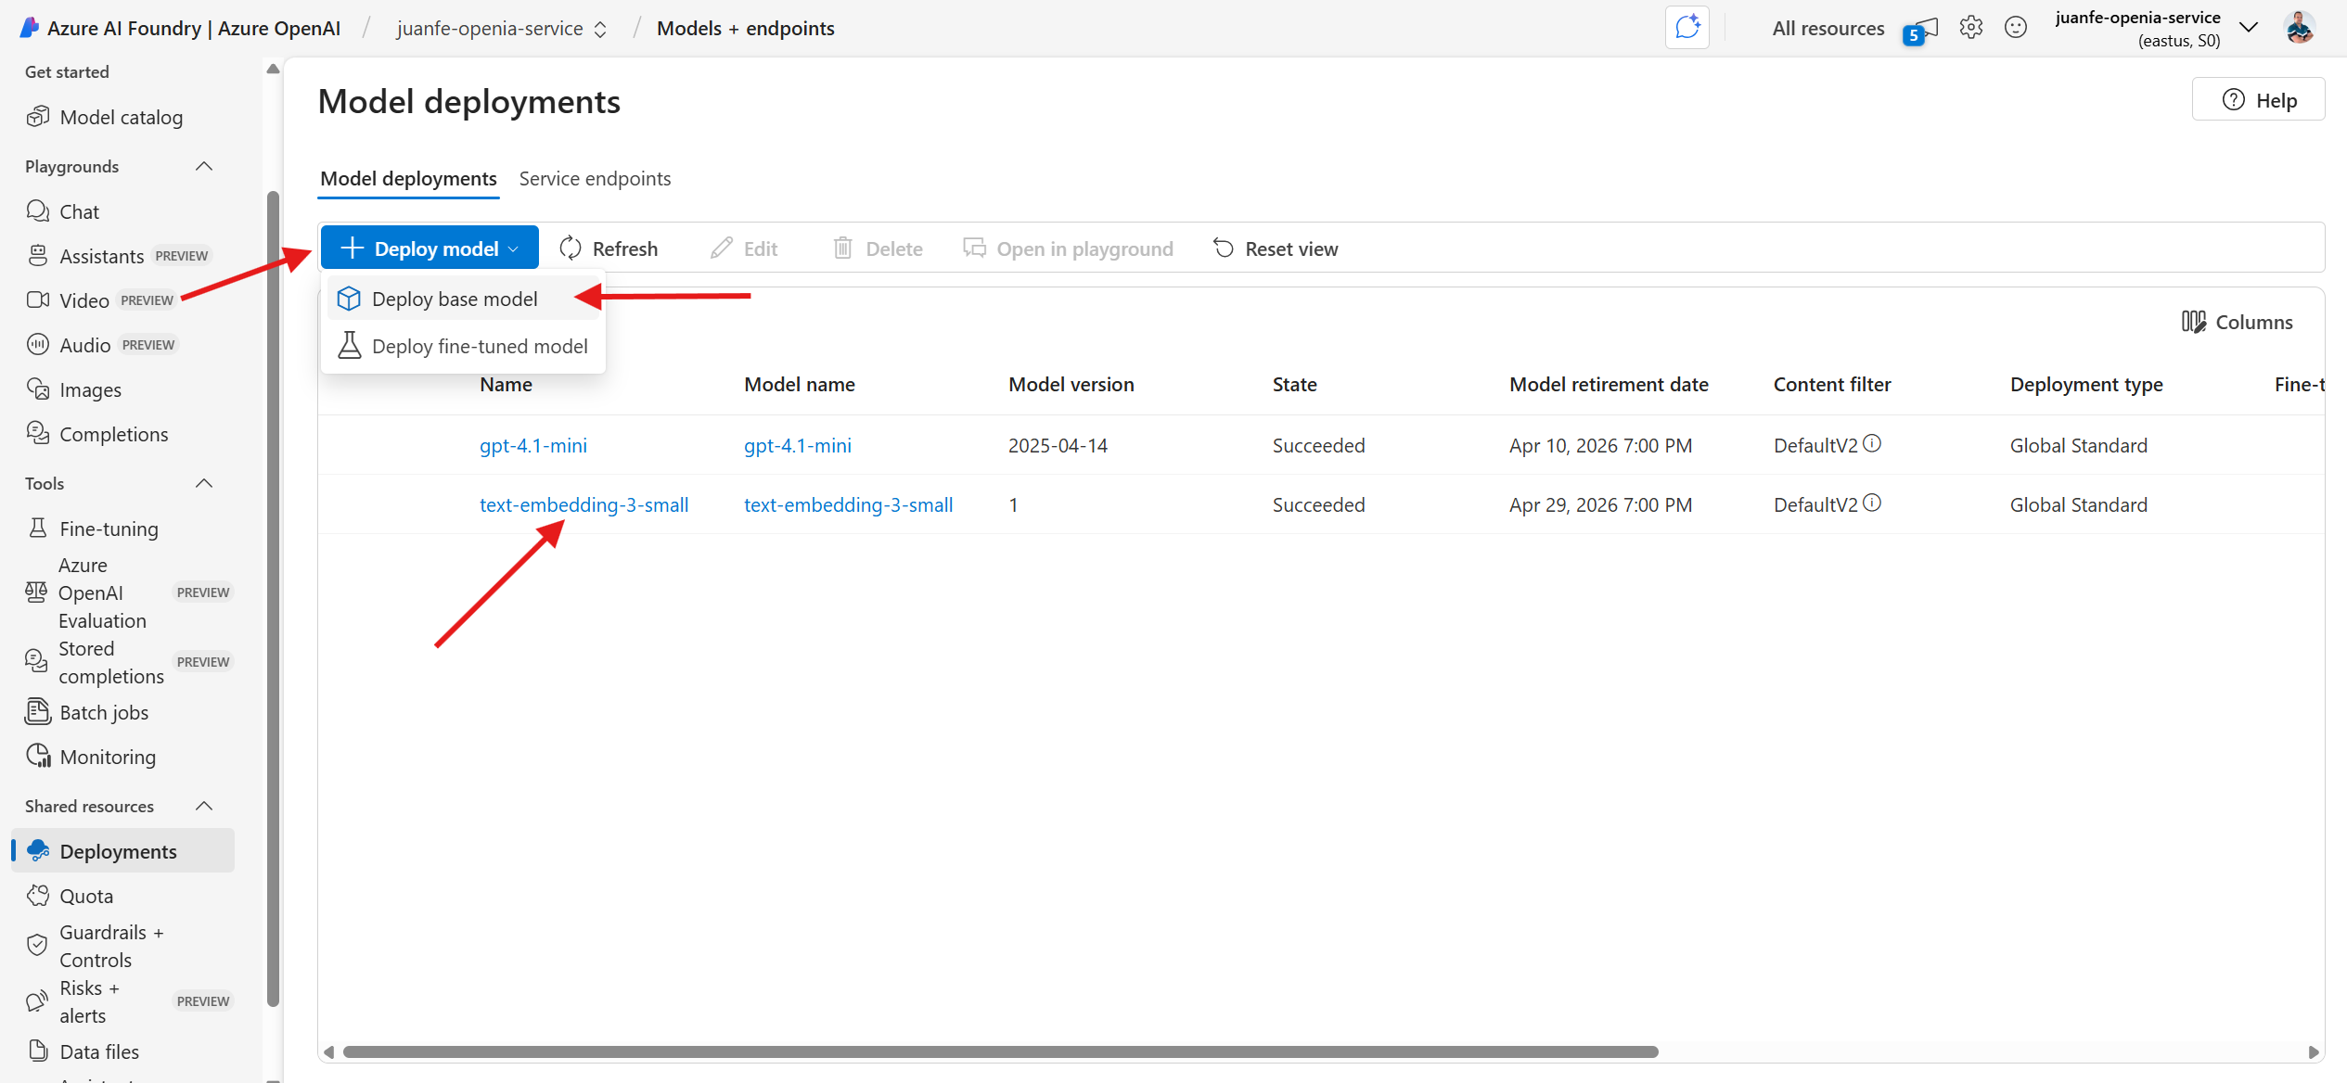Click the Refresh button

point(609,248)
